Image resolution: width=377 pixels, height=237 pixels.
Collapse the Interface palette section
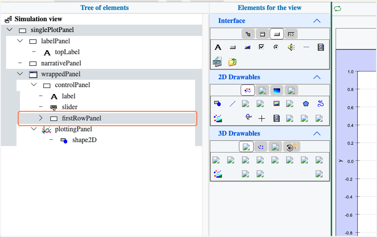(317, 21)
